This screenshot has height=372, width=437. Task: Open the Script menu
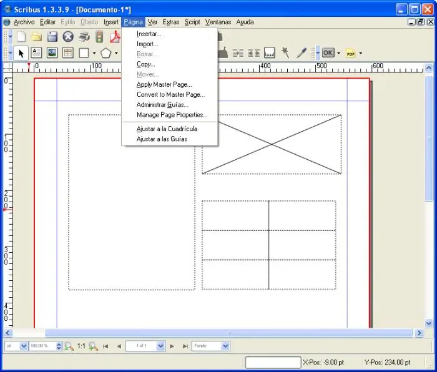(192, 22)
